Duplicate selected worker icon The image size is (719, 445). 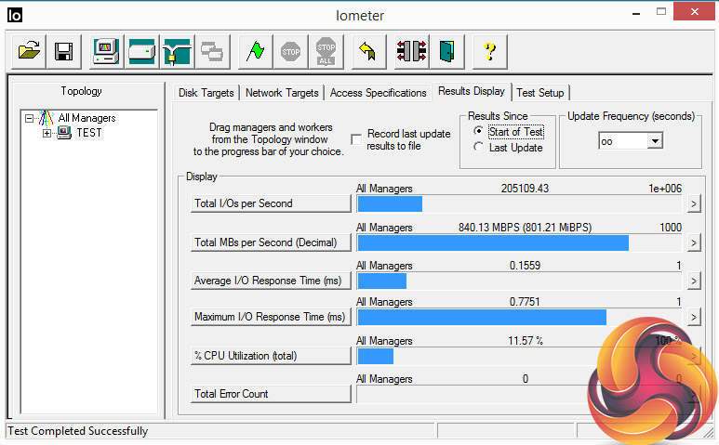point(212,51)
